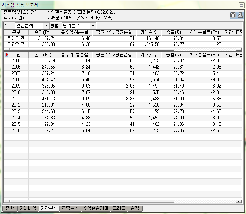
Task: Click the save report diskette icon
Action: (x=233, y=15)
